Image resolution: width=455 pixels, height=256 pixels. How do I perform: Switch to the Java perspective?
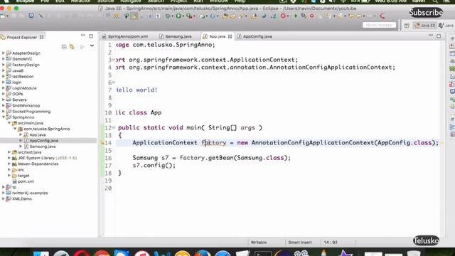(446, 26)
